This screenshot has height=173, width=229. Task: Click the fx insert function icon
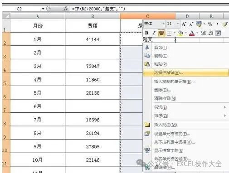65,9
